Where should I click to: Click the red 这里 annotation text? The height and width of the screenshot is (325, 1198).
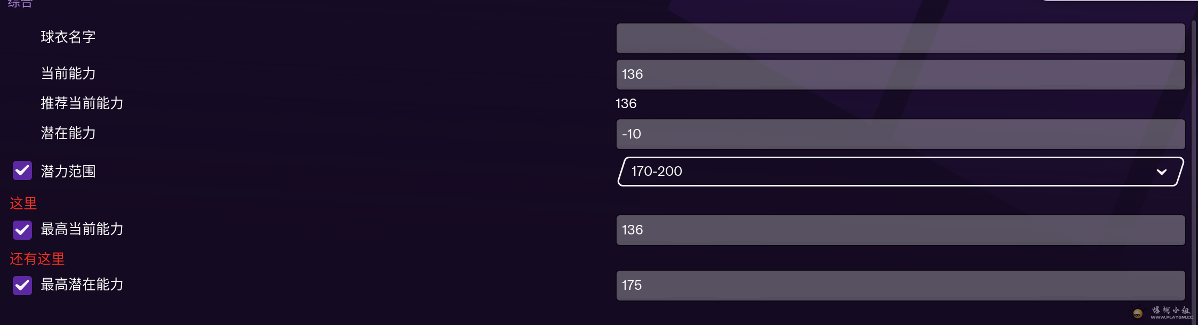[23, 204]
